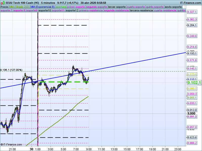Click the EEUU Tech 100 Cash title

click(22, 3)
